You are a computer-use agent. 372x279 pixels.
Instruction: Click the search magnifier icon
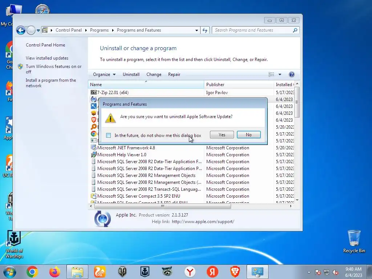[x=295, y=30]
